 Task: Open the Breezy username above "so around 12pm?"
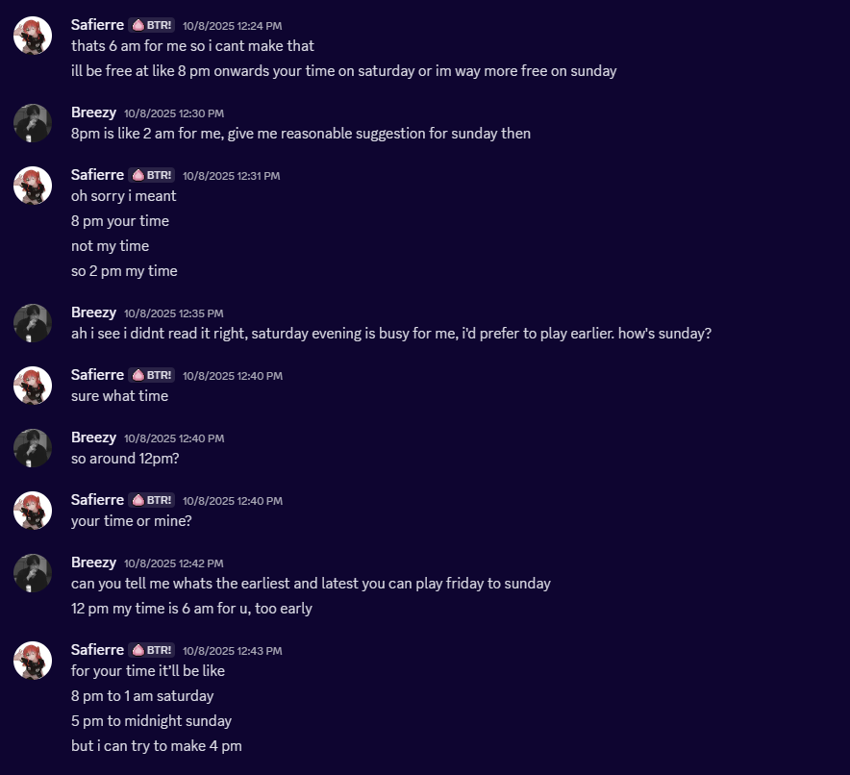pos(93,437)
